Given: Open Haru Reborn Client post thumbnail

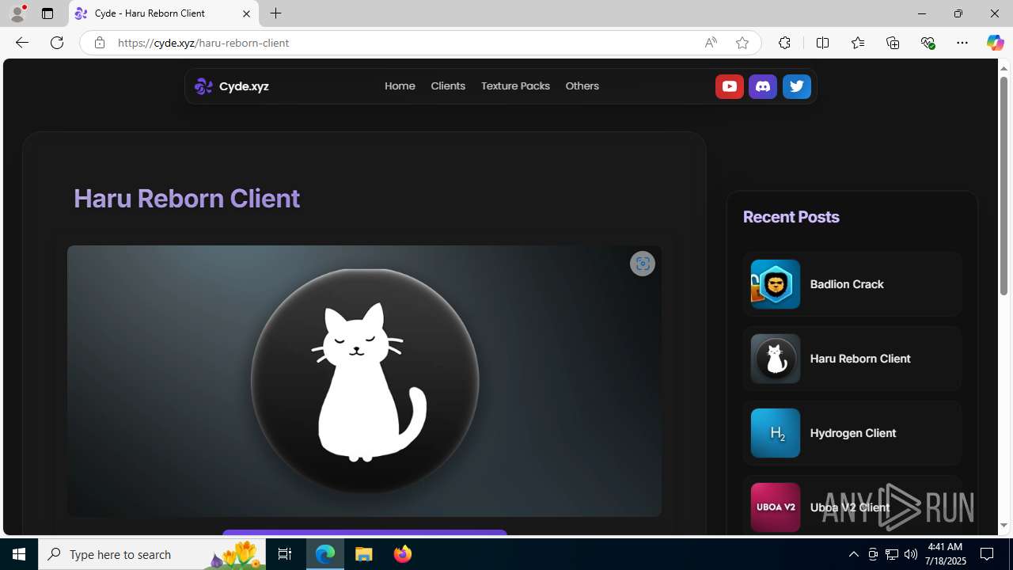Looking at the screenshot, I should click(776, 359).
